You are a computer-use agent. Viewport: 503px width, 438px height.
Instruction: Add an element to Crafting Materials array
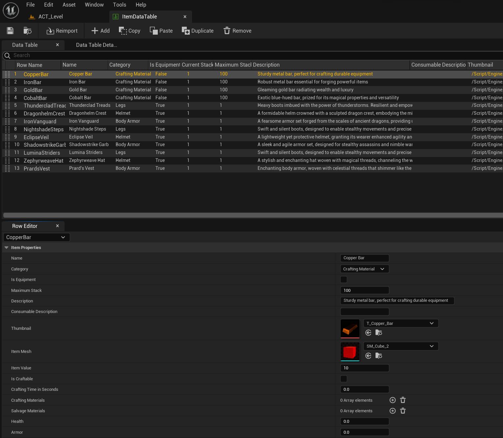coord(392,400)
